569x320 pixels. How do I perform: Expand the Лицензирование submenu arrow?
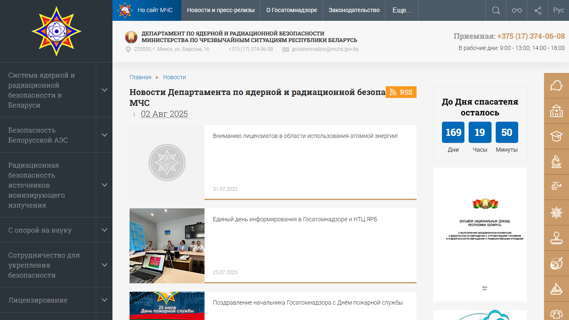pyautogui.click(x=105, y=300)
